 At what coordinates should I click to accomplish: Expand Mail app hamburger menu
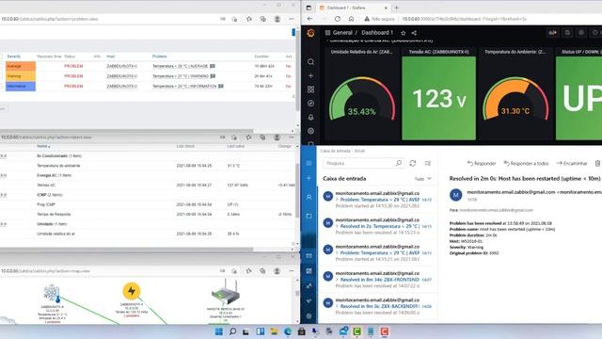tap(309, 163)
